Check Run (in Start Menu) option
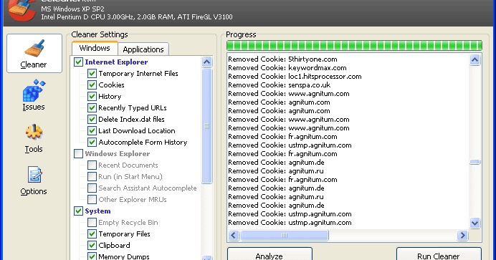Viewport: 496px width, 260px height. tap(92, 177)
